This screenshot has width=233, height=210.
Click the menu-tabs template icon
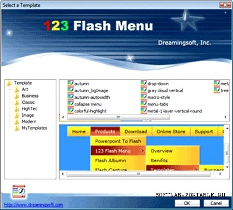(x=144, y=104)
